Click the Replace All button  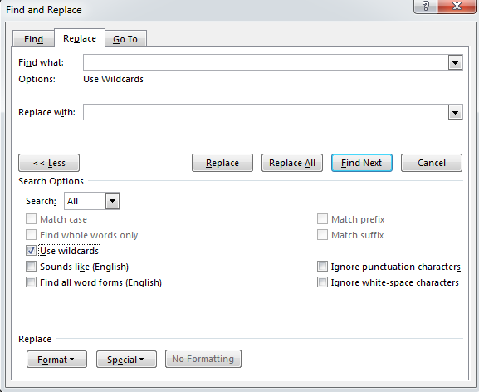(x=292, y=163)
